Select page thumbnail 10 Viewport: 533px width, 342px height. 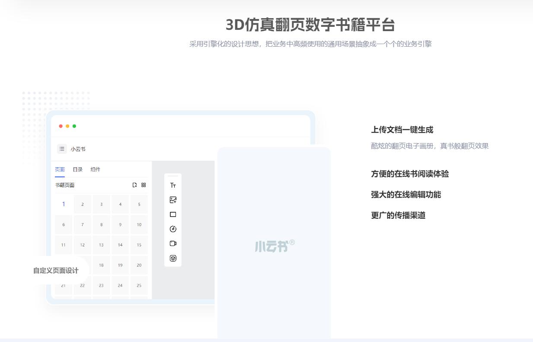139,224
